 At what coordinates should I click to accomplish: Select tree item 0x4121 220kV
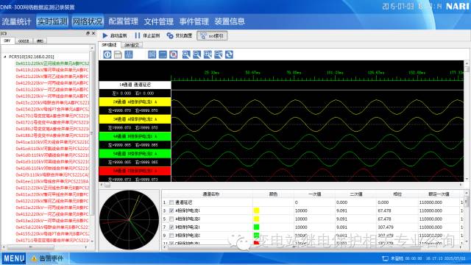coord(52,77)
